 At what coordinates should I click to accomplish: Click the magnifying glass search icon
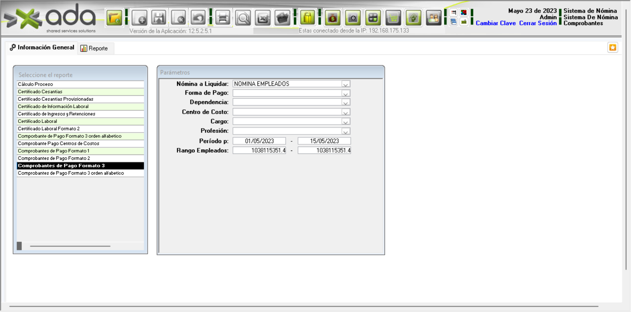coord(243,18)
